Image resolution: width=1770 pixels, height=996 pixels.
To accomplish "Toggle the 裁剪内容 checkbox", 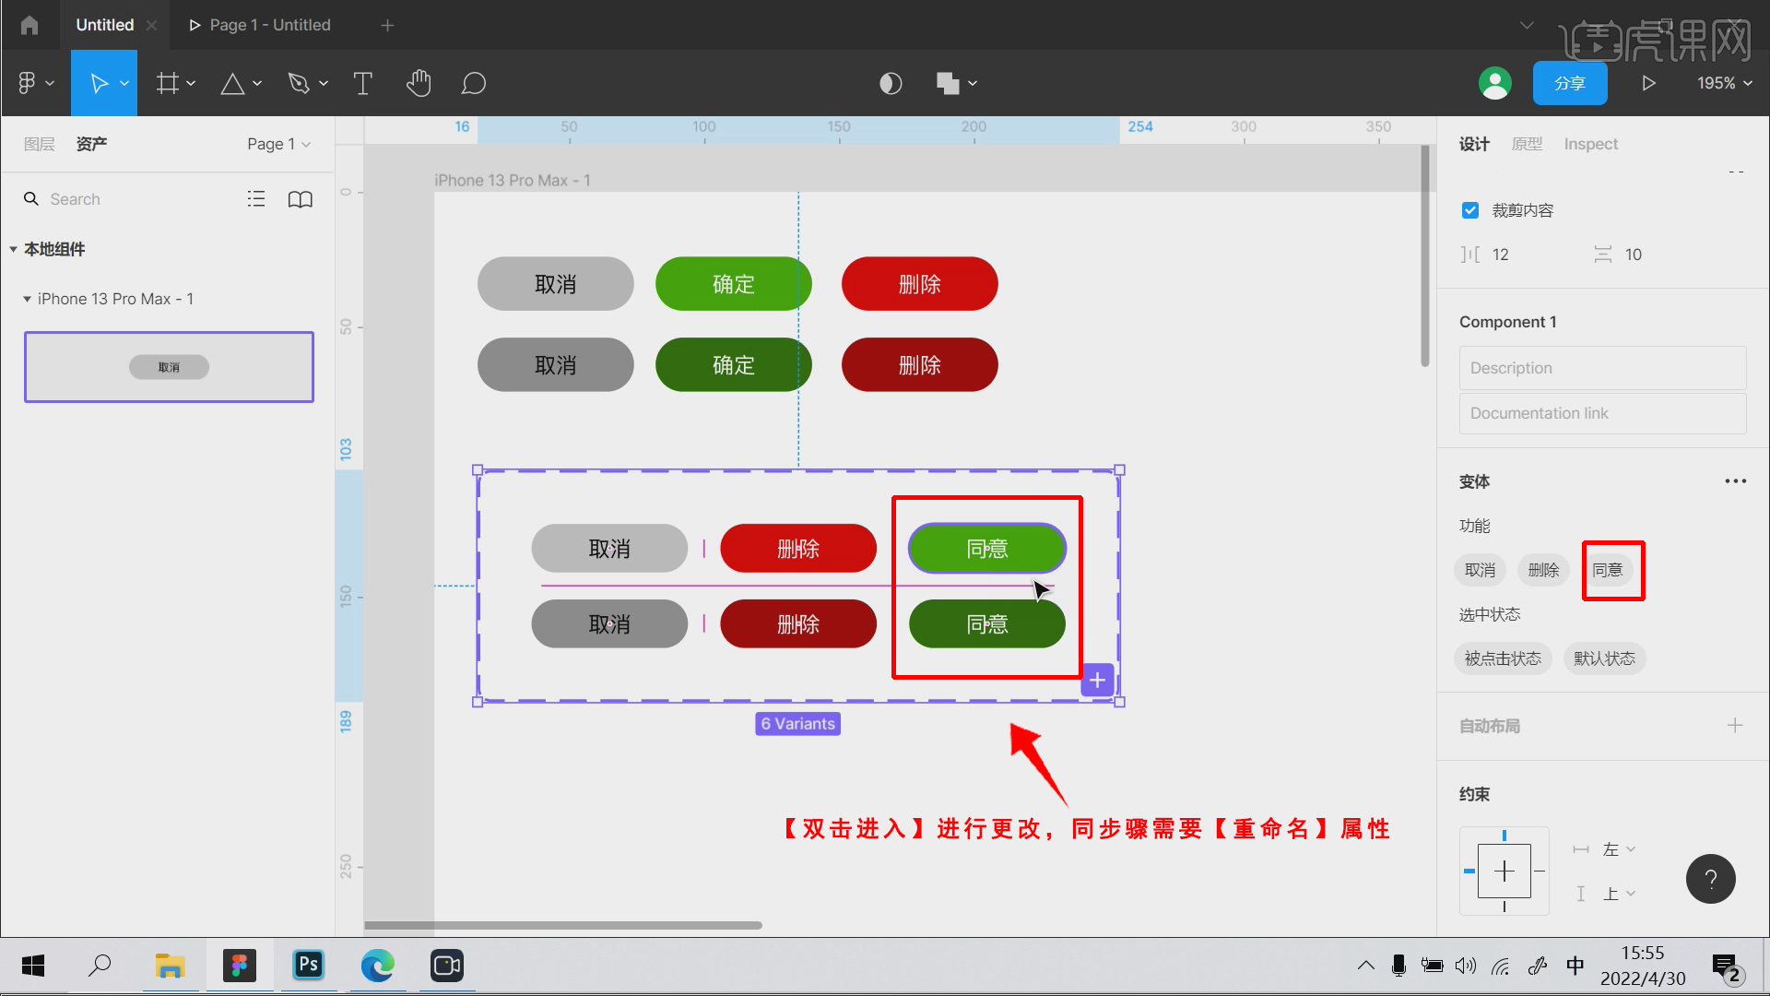I will [x=1470, y=210].
